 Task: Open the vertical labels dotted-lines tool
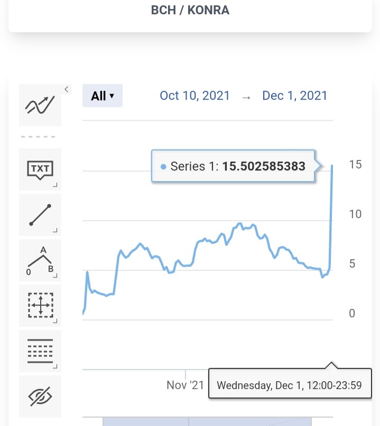click(x=40, y=351)
